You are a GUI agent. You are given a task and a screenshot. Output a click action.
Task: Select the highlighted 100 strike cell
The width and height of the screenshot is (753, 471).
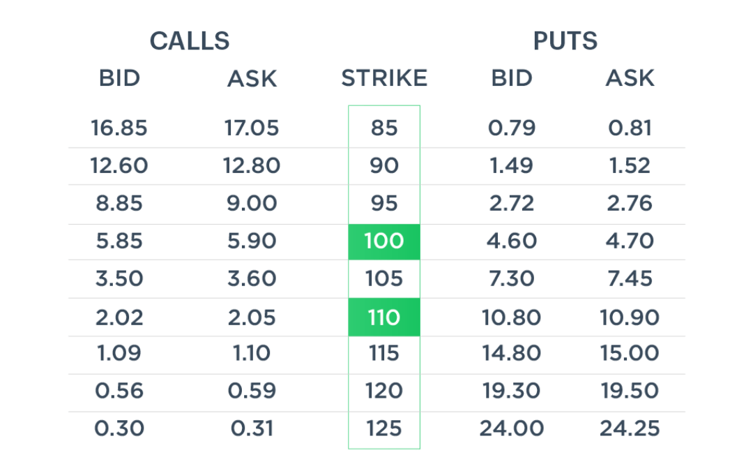[x=384, y=241]
